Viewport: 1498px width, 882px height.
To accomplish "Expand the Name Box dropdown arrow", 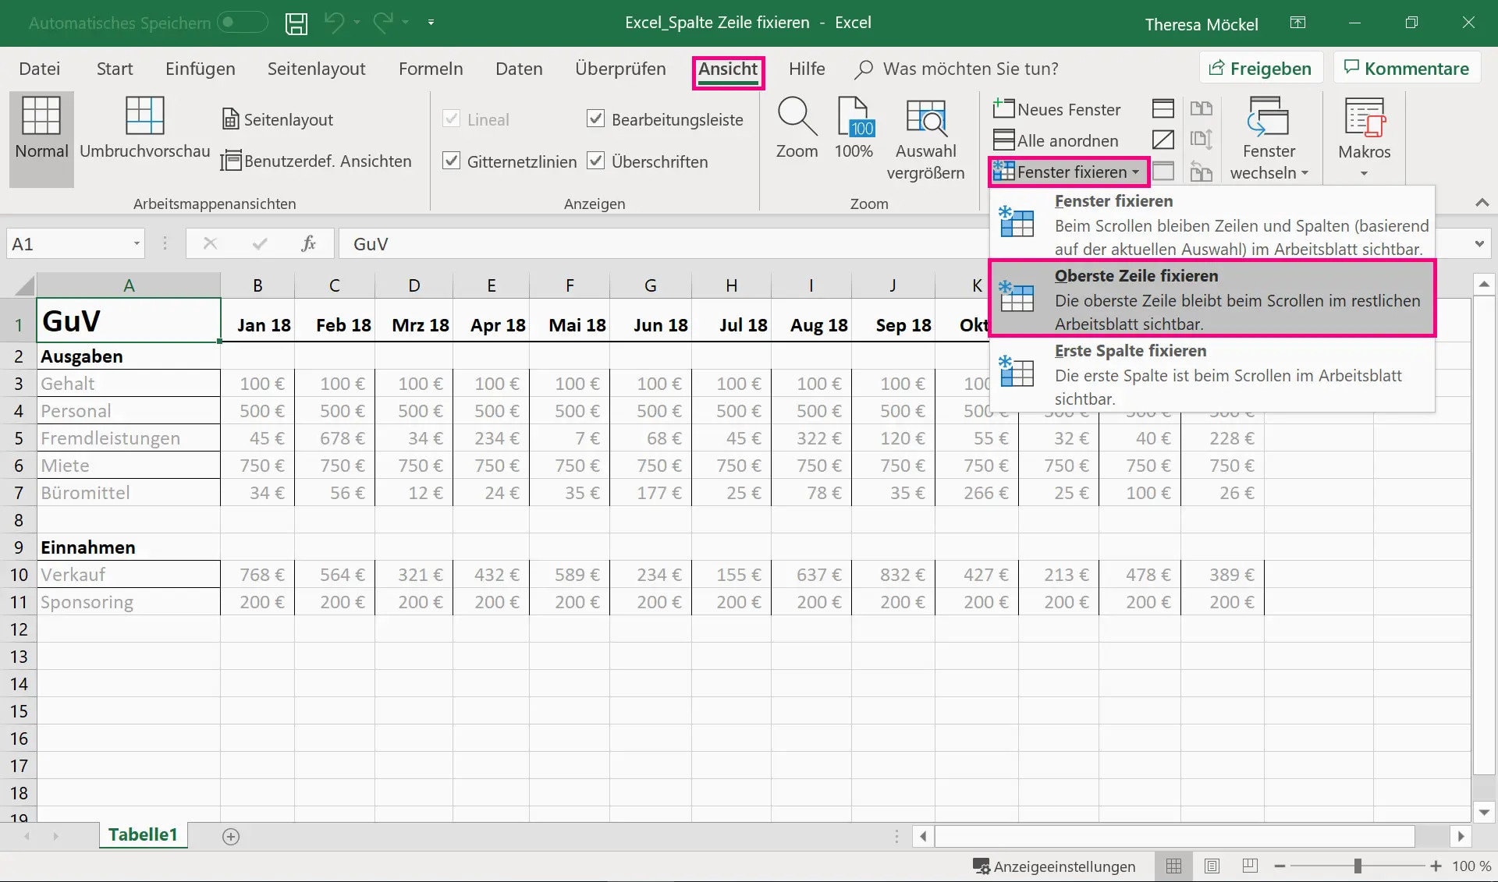I will point(137,244).
